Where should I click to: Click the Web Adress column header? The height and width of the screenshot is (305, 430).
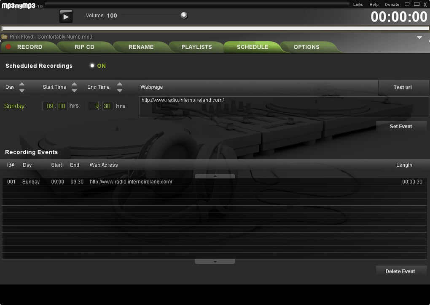coord(104,165)
